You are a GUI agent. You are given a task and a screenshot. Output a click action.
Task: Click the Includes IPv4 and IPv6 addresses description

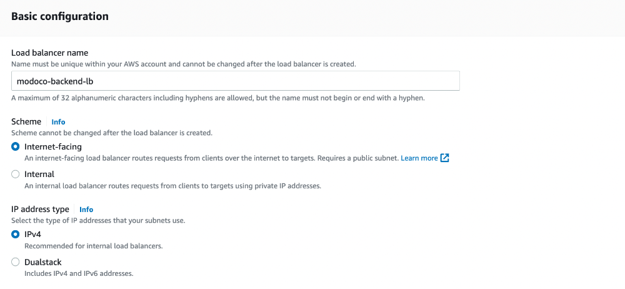(x=79, y=274)
